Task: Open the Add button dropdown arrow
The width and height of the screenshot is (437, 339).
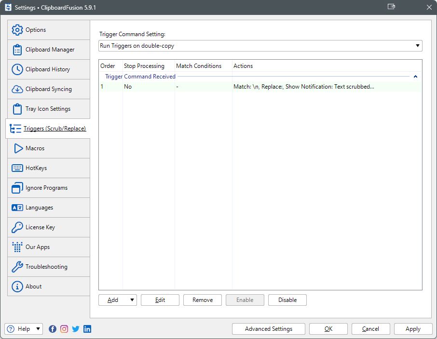Action: point(132,300)
